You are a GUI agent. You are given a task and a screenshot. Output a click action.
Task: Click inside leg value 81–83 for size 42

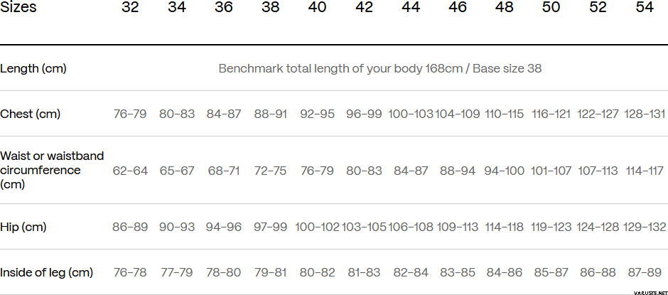pos(364,273)
